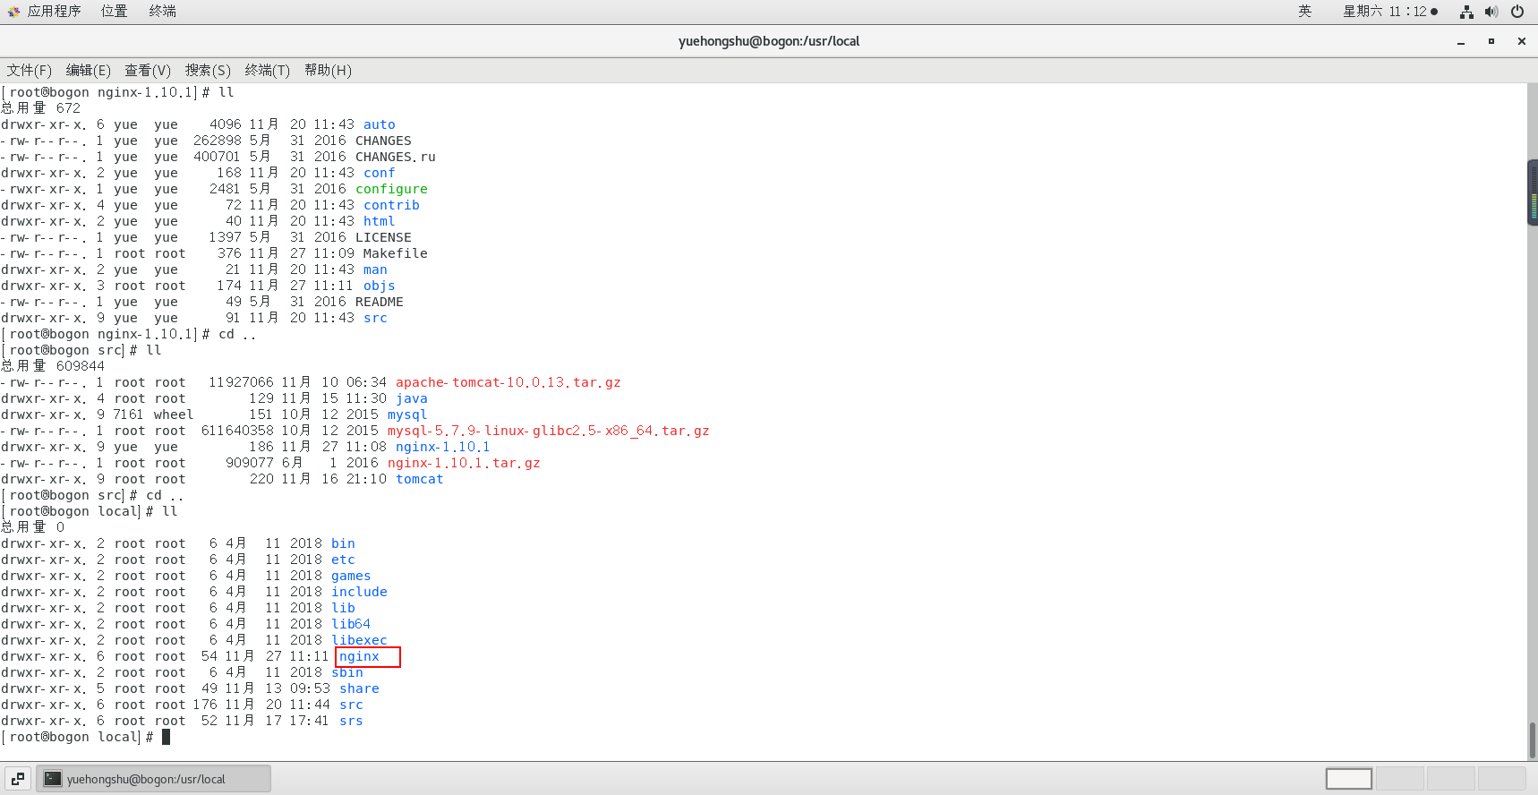
Task: Switch to the second workspace in pager
Action: (x=1400, y=779)
